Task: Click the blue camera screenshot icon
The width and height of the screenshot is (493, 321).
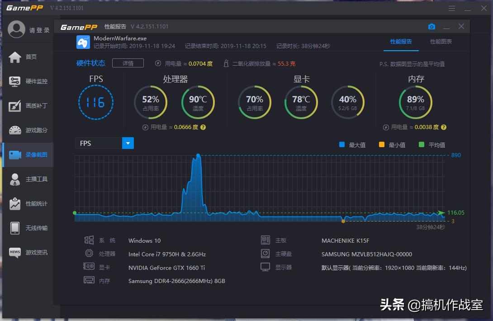Action: point(431,27)
